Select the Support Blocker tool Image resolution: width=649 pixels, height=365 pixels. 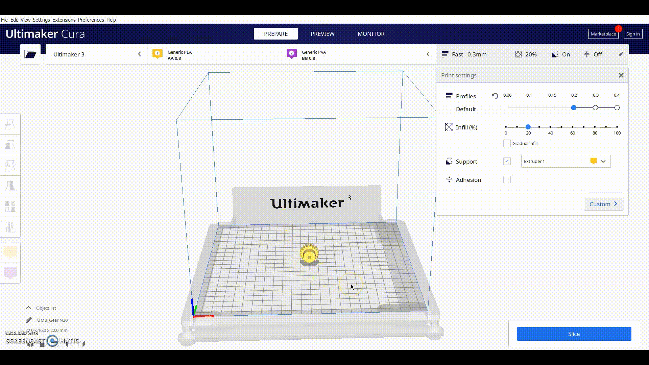point(10,227)
